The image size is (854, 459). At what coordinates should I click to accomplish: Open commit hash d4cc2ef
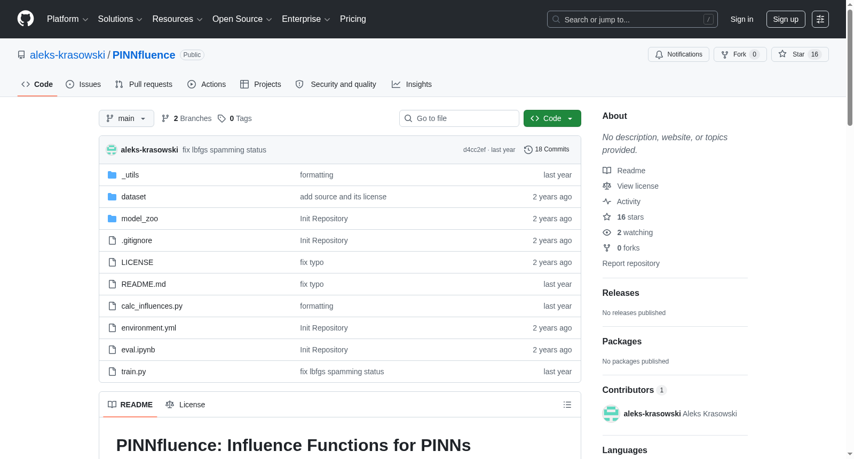pyautogui.click(x=474, y=150)
